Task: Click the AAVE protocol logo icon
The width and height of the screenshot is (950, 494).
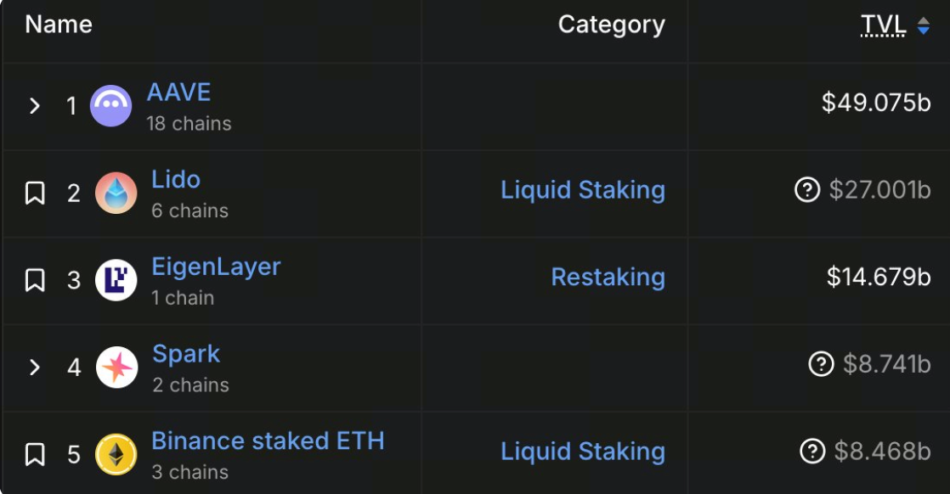Action: pos(110,106)
